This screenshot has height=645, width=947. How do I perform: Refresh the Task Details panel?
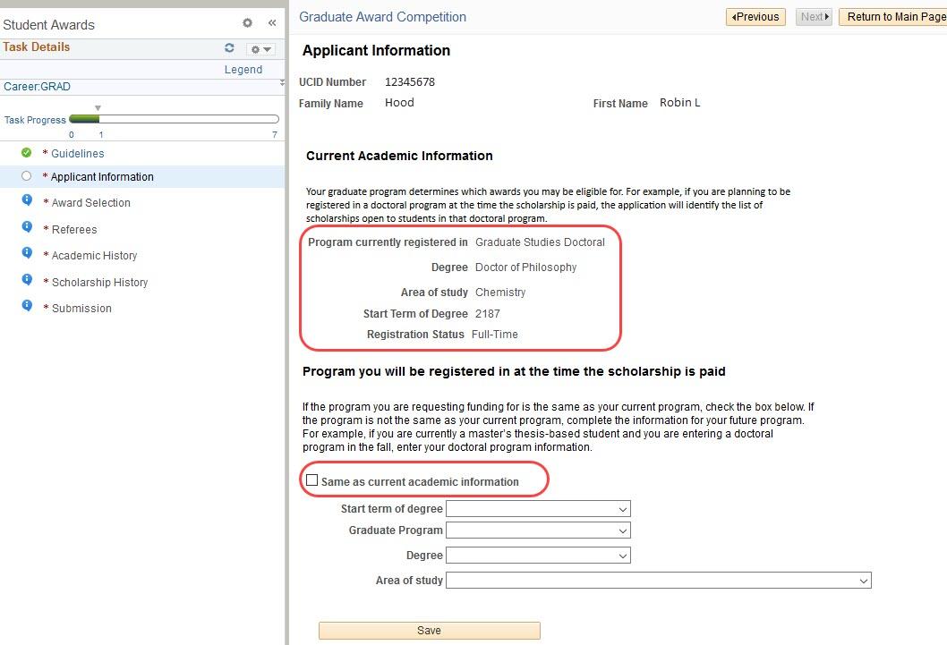click(228, 48)
